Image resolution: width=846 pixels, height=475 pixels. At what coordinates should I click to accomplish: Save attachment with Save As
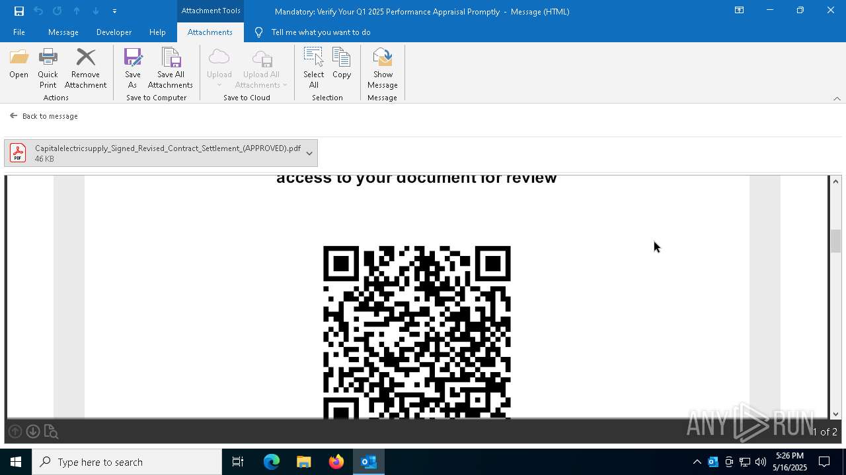coord(133,69)
